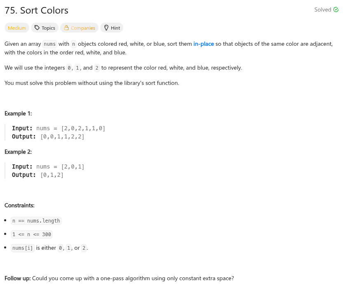
Task: Click the nums[i] constraint code
Action: tap(23, 248)
